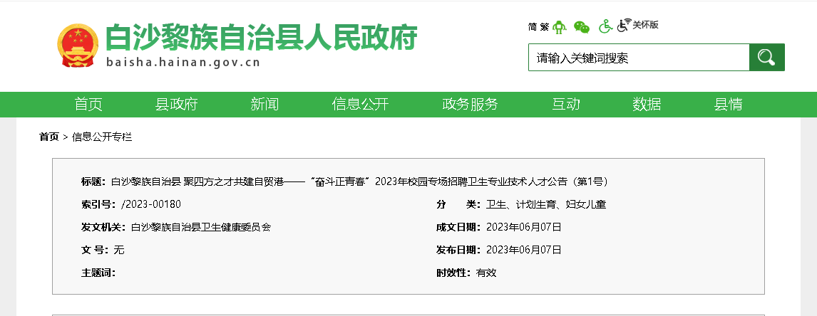Click the 索引号 label
The height and width of the screenshot is (316, 817).
(98, 204)
